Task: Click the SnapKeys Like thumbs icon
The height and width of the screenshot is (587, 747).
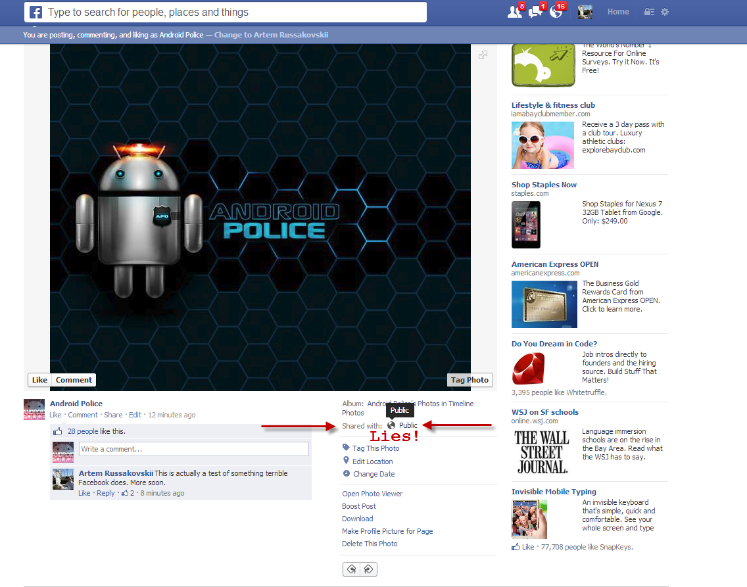Action: click(x=516, y=547)
